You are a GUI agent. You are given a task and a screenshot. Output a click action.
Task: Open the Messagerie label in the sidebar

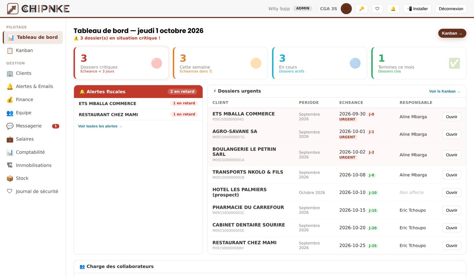[x=29, y=126]
